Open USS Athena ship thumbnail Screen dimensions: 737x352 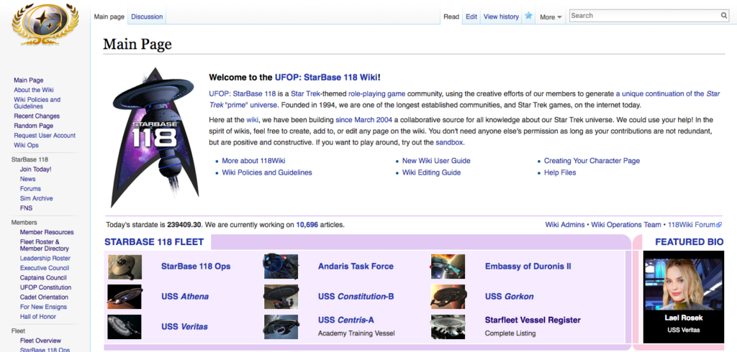pyautogui.click(x=125, y=297)
